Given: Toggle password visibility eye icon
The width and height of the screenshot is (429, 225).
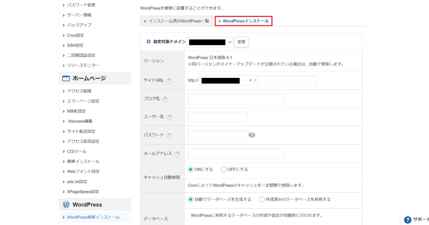Looking at the screenshot, I should [x=252, y=135].
